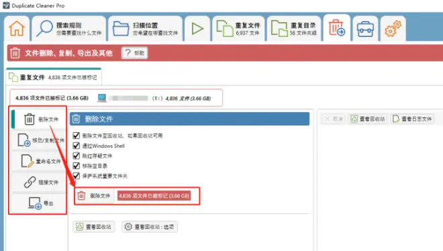Start scan using the green play icon
443x251 pixels.
pyautogui.click(x=197, y=28)
